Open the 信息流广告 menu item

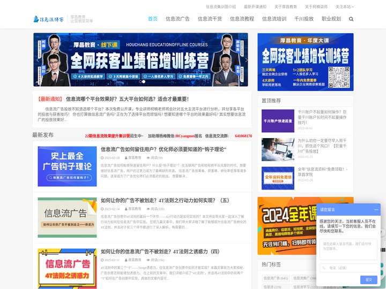[177, 19]
